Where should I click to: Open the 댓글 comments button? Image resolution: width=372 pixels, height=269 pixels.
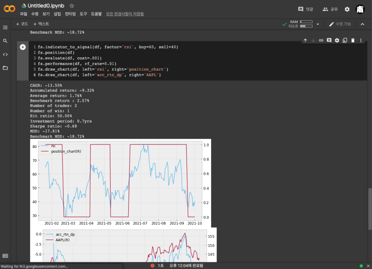[306, 9]
